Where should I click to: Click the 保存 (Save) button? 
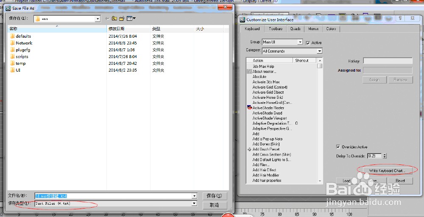coord(215,196)
